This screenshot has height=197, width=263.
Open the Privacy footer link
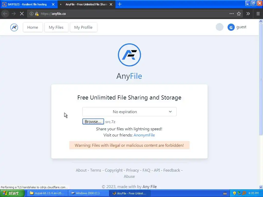click(x=133, y=170)
